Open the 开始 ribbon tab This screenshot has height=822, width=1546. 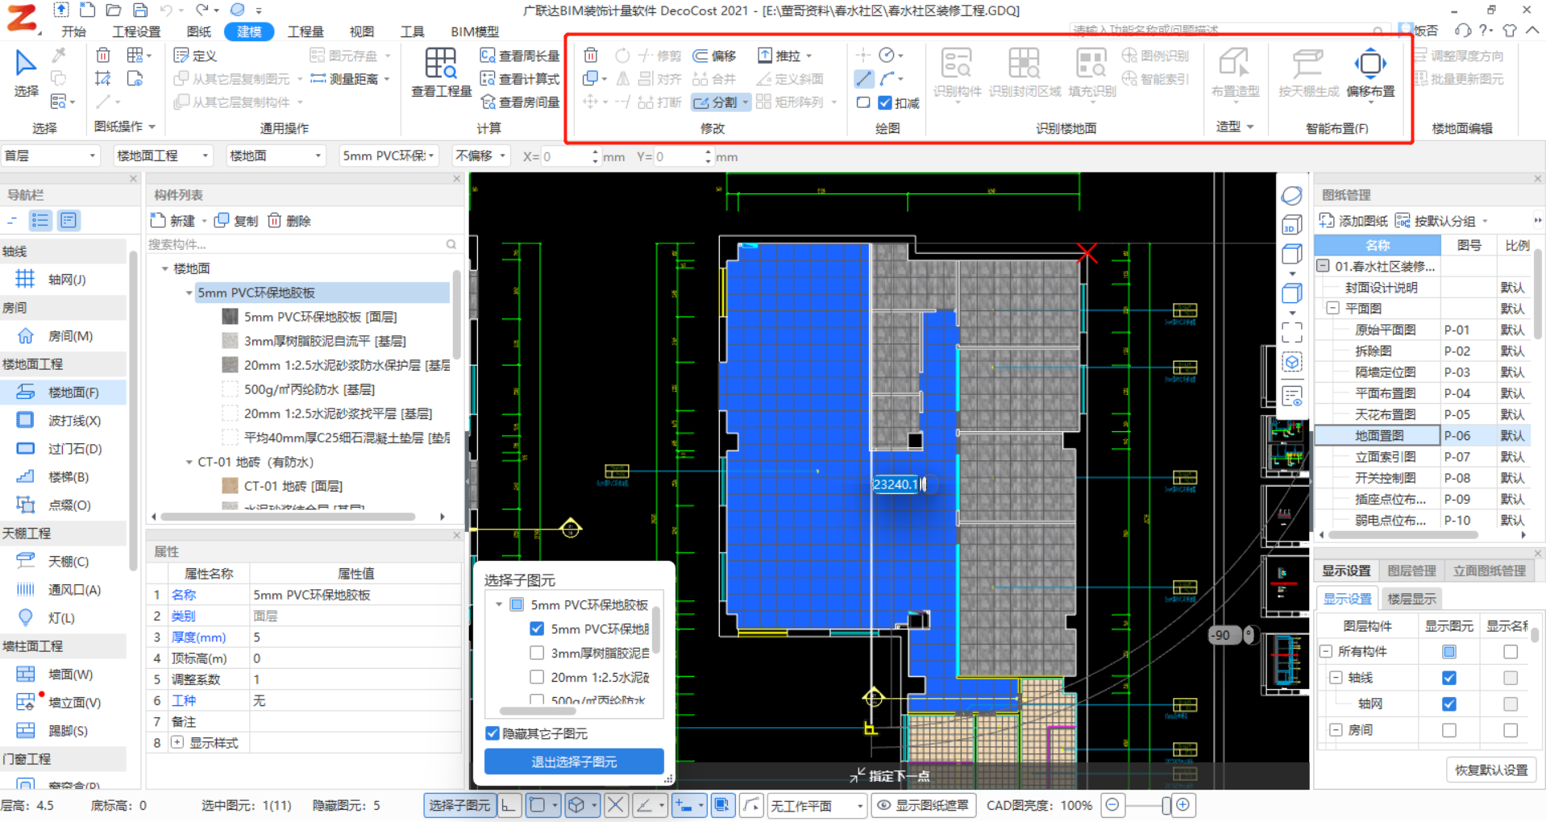tap(73, 31)
